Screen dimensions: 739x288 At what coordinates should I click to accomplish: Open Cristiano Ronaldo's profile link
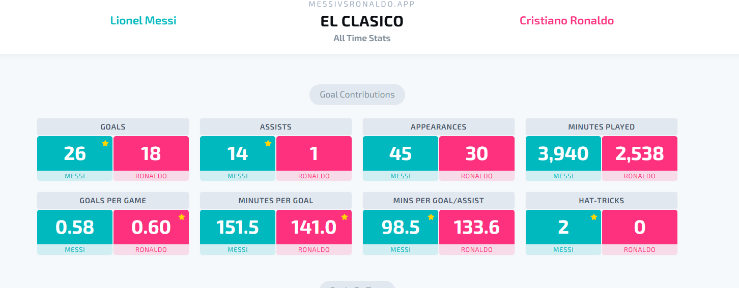566,21
